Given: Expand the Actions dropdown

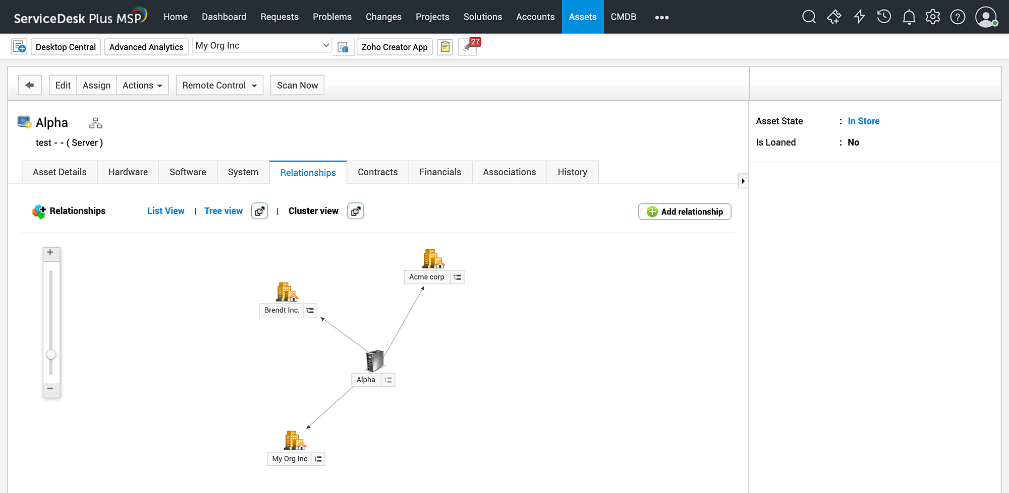Looking at the screenshot, I should click(x=143, y=85).
